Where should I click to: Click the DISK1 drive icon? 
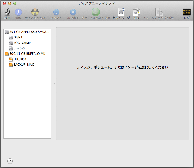coord(11,37)
